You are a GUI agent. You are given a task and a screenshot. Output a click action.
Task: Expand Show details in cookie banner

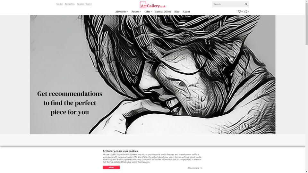[195, 168]
